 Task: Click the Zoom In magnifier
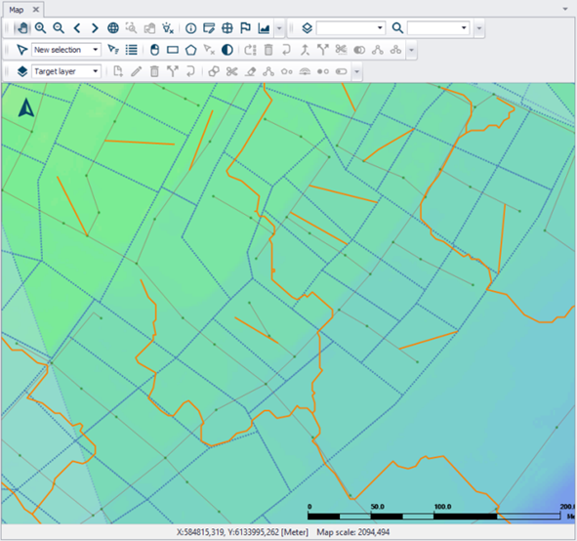coord(40,28)
